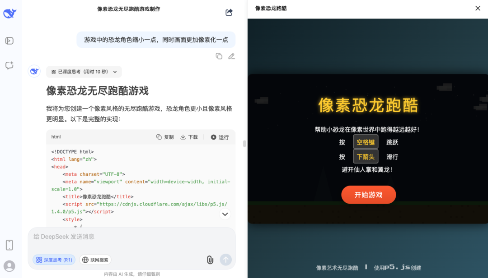Copy the user message text
Image resolution: width=488 pixels, height=278 pixels.
coord(219,56)
